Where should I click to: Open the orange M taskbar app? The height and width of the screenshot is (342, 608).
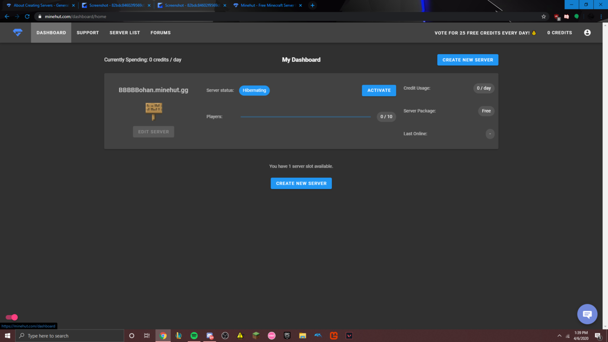(x=333, y=335)
